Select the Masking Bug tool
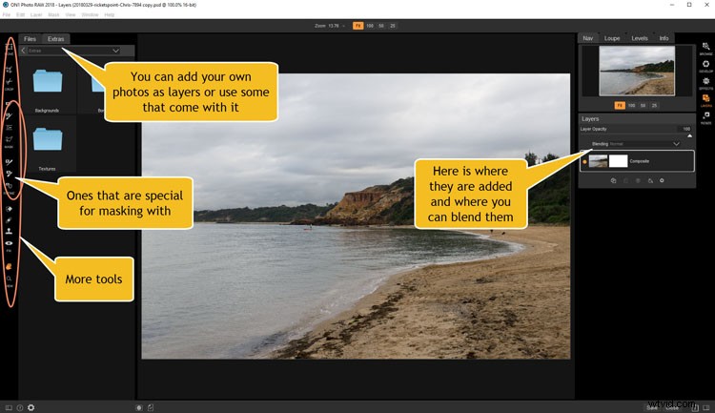 click(9, 128)
